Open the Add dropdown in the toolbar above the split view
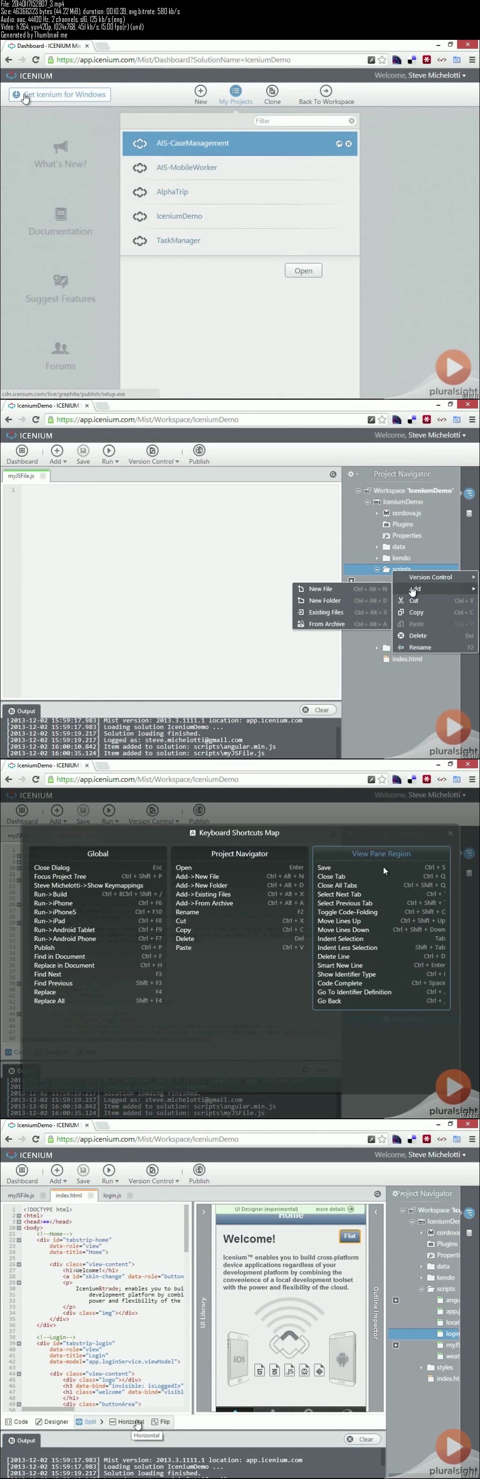Screen dimensions: 480x1479 point(57,1175)
